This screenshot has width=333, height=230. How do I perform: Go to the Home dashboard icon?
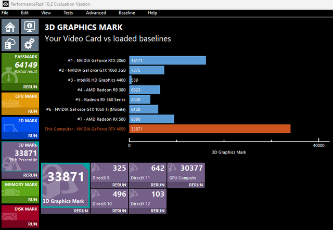[x=10, y=27]
